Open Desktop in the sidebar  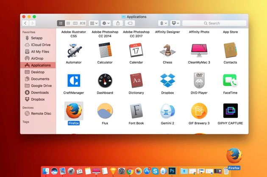tap(38, 72)
